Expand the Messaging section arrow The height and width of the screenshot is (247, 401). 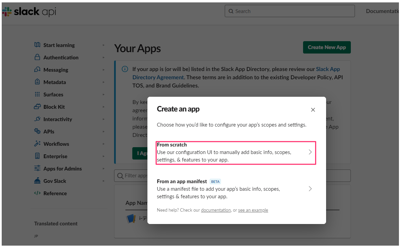103,70
